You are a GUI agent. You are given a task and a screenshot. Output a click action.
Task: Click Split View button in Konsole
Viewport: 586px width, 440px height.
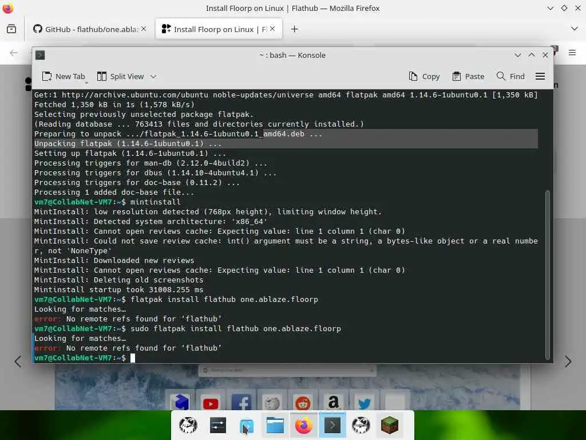120,76
